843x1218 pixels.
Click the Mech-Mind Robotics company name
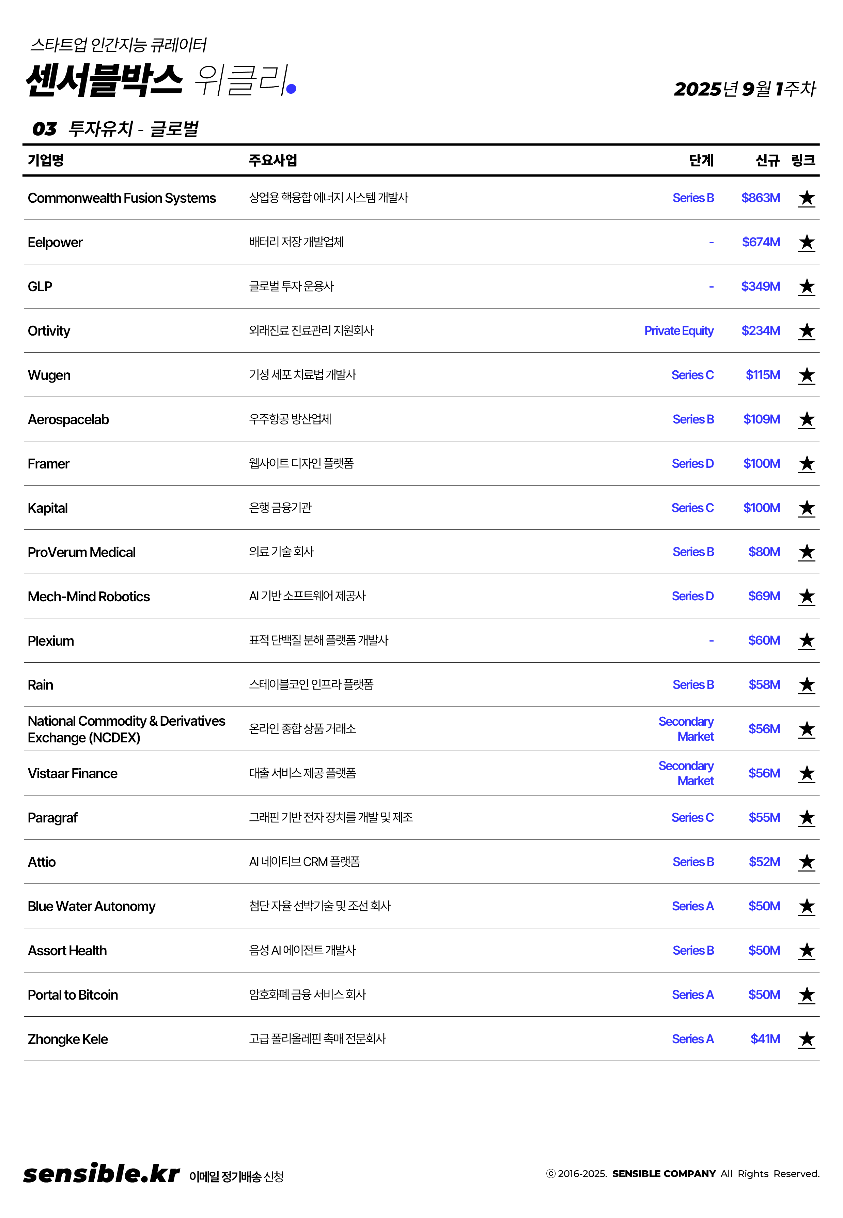pyautogui.click(x=89, y=597)
